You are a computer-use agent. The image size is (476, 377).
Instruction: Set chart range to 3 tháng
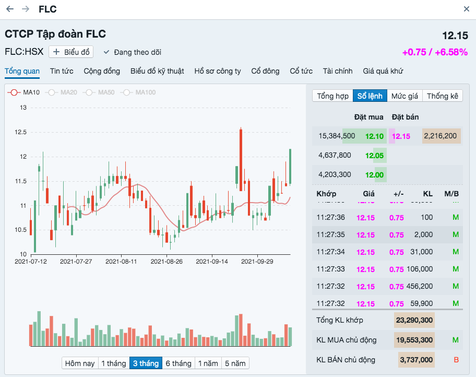click(146, 363)
